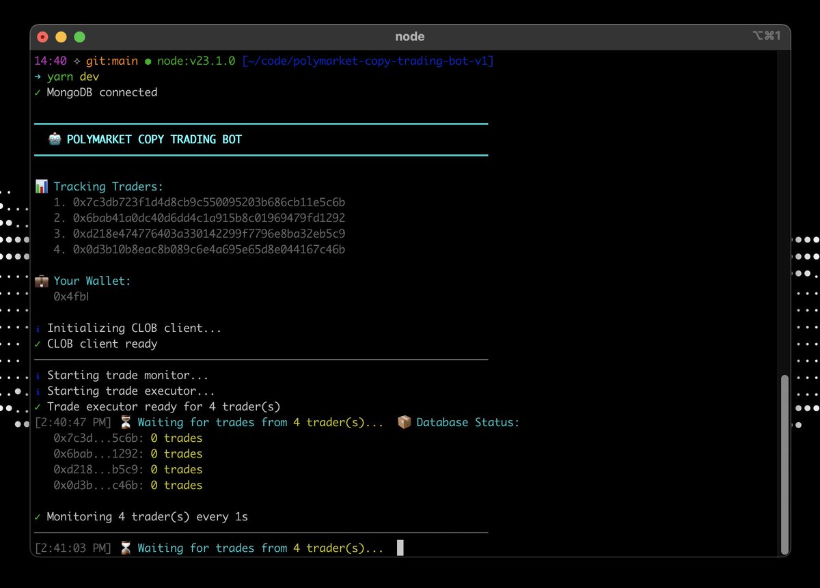
Task: Click the info icon beside Starting trade monitor
Action: tap(38, 376)
